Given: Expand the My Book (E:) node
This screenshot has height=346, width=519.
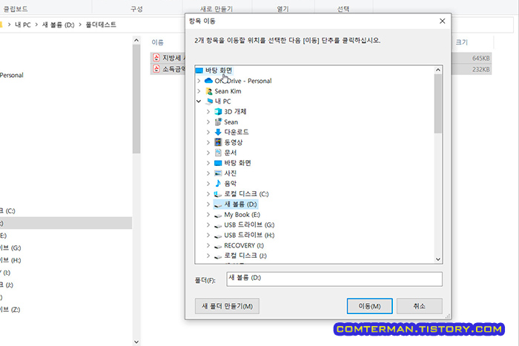Looking at the screenshot, I should [208, 215].
